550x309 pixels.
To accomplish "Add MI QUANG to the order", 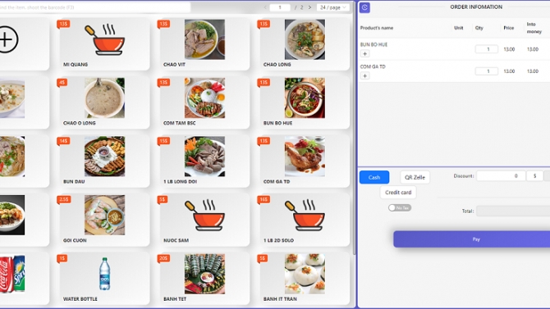I will point(104,43).
